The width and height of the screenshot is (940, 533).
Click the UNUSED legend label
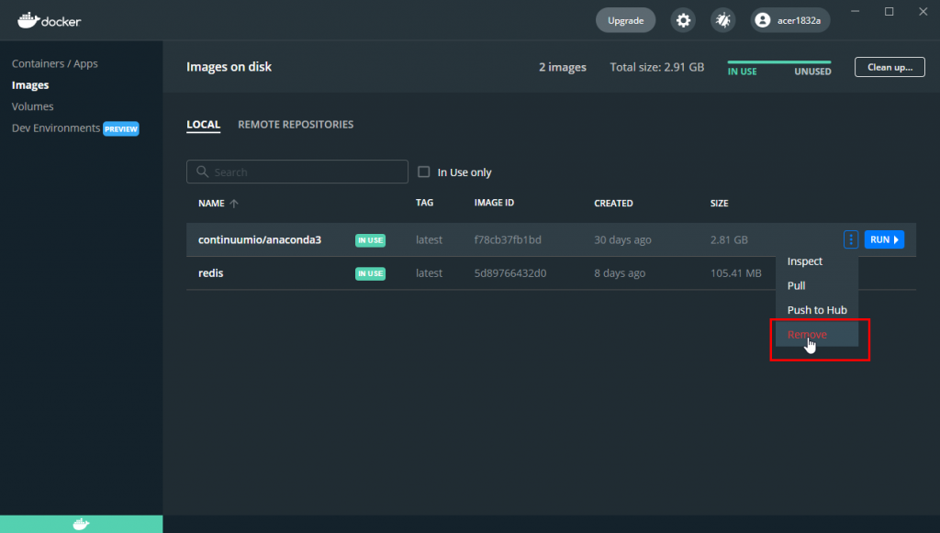click(813, 72)
